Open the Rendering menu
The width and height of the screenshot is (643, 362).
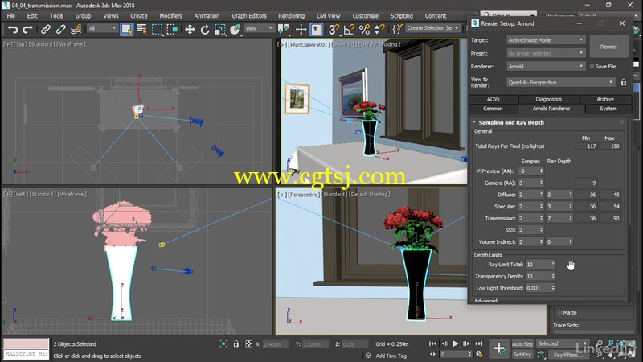[291, 15]
